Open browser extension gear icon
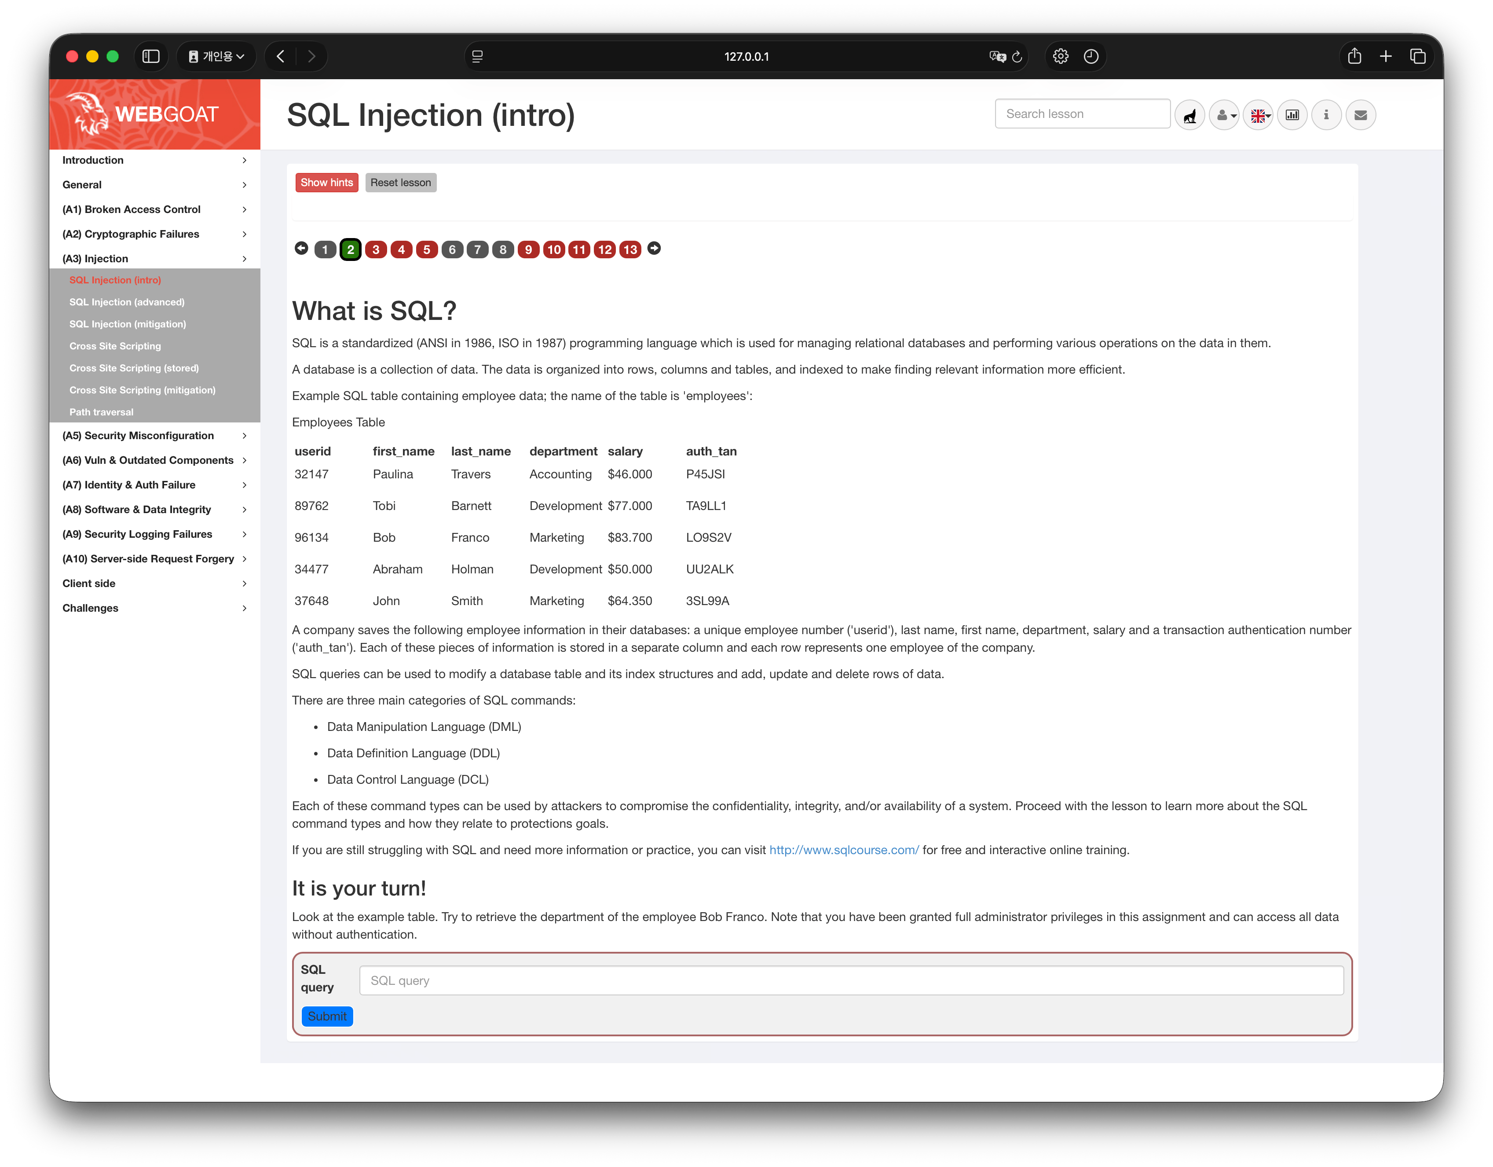Screen dimensions: 1493x1167 pyautogui.click(x=1060, y=56)
